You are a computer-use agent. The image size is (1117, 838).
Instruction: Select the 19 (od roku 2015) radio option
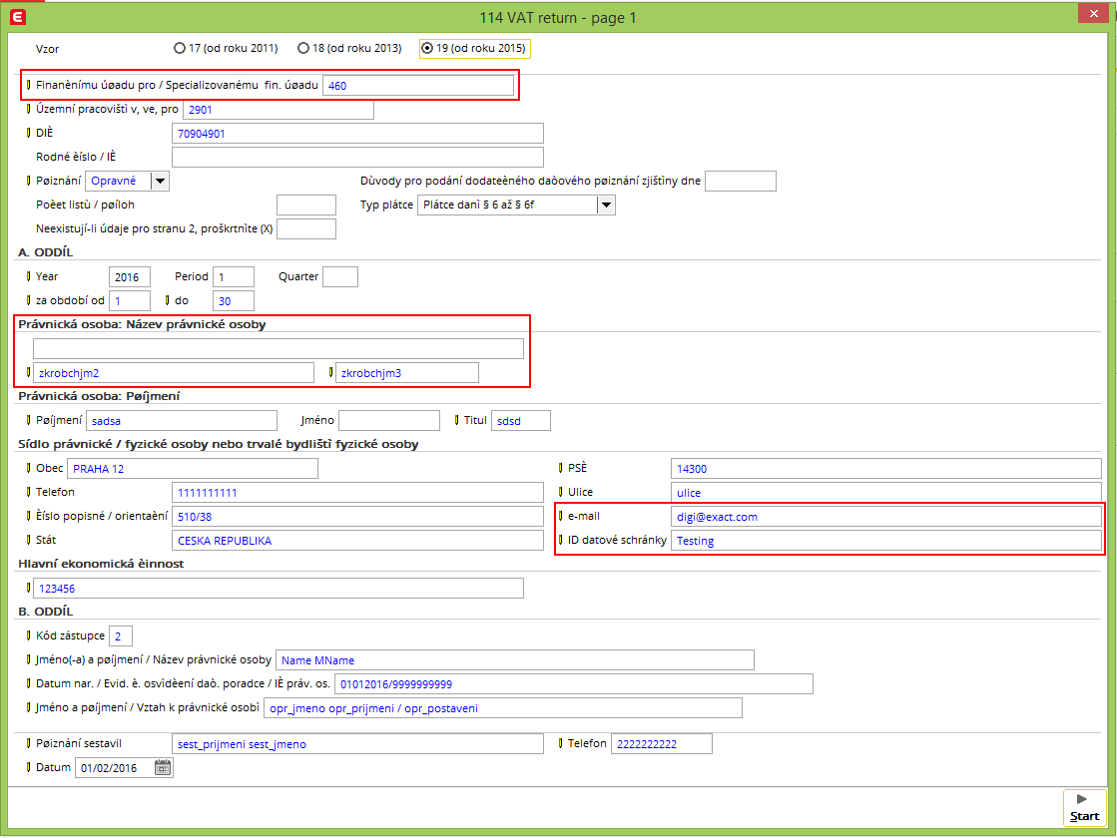pos(428,48)
